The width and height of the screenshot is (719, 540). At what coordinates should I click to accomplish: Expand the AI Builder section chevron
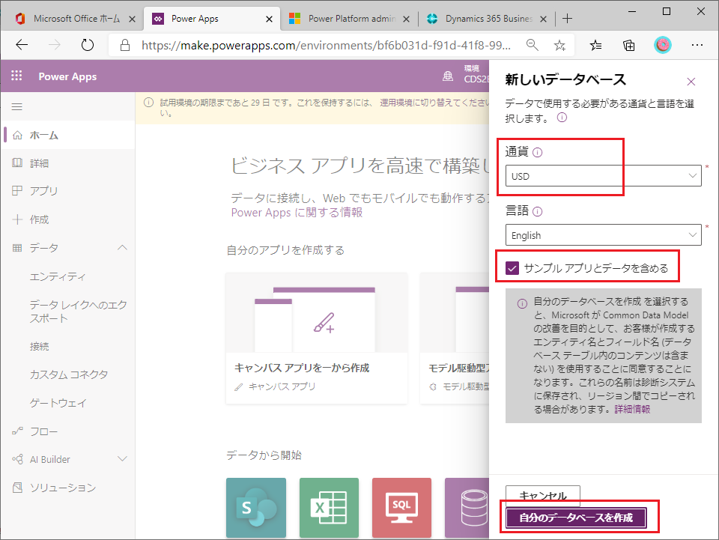[122, 459]
